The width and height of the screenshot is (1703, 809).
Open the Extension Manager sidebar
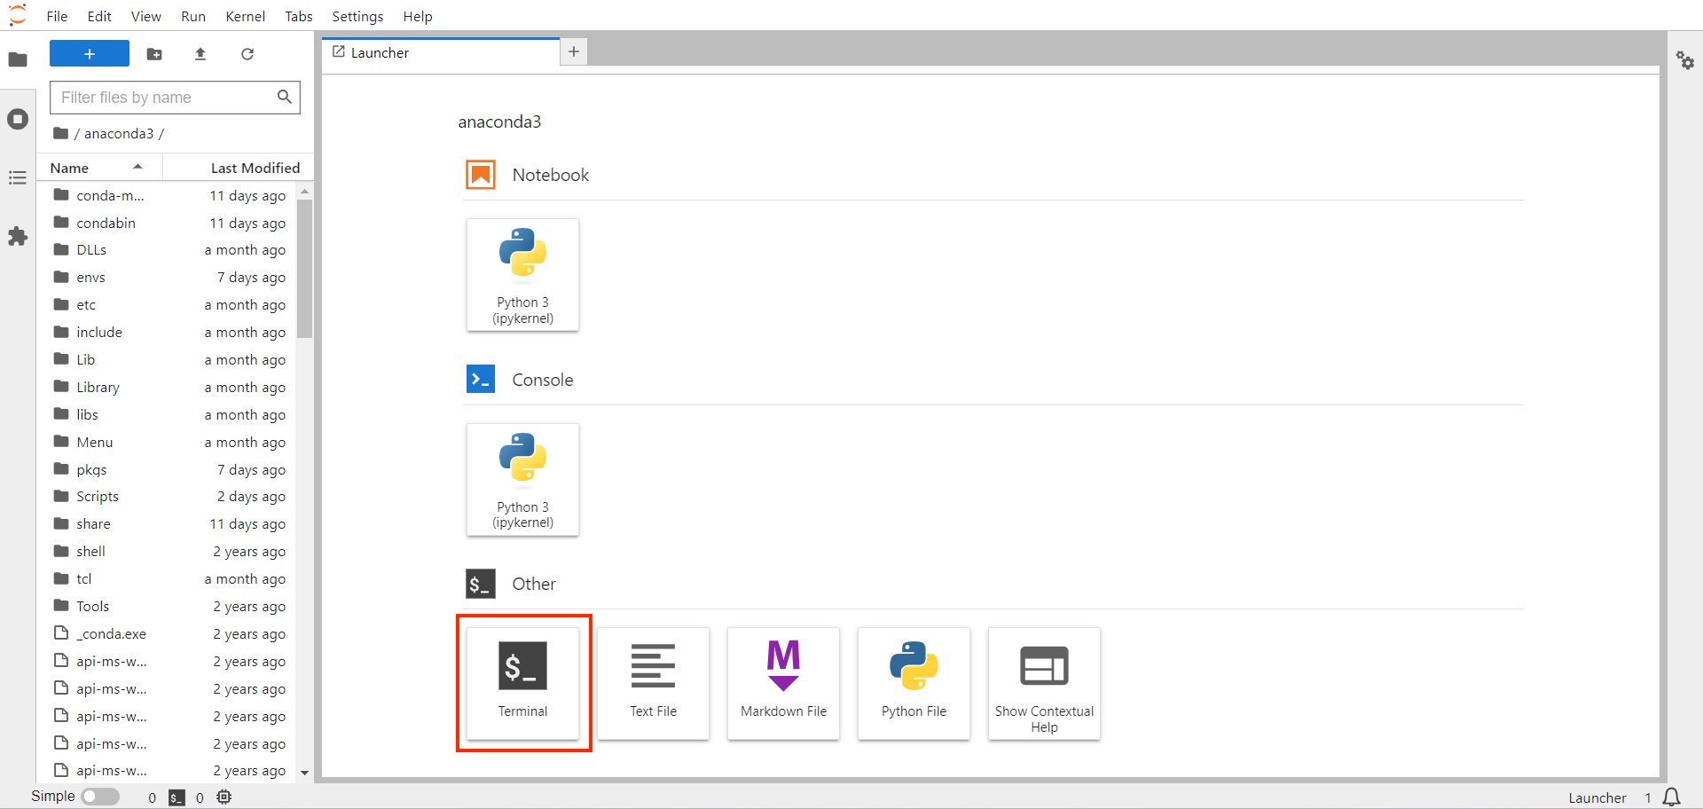coord(18,237)
